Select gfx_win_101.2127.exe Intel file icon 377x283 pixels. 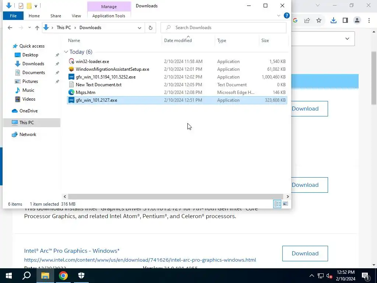tap(71, 100)
